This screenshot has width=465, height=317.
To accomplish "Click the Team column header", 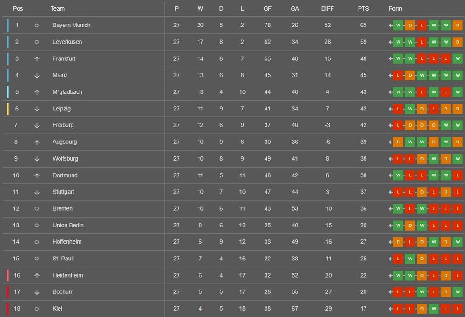I will tap(58, 9).
